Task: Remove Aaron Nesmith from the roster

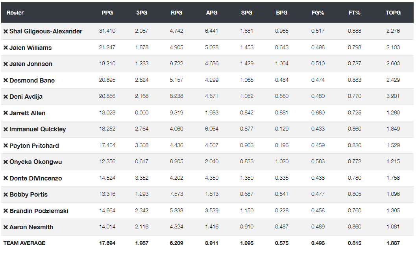Action: pos(6,227)
